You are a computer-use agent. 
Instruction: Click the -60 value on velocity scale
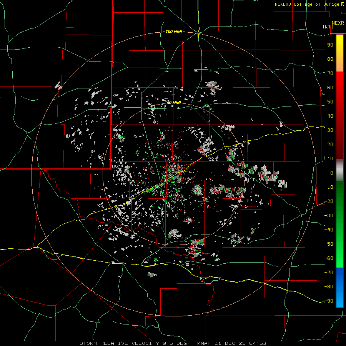329,258
